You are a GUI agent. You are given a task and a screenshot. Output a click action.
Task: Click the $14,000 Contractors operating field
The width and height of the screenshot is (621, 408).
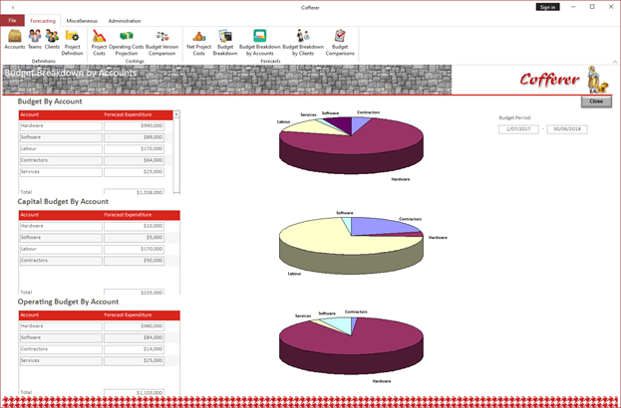pyautogui.click(x=134, y=349)
